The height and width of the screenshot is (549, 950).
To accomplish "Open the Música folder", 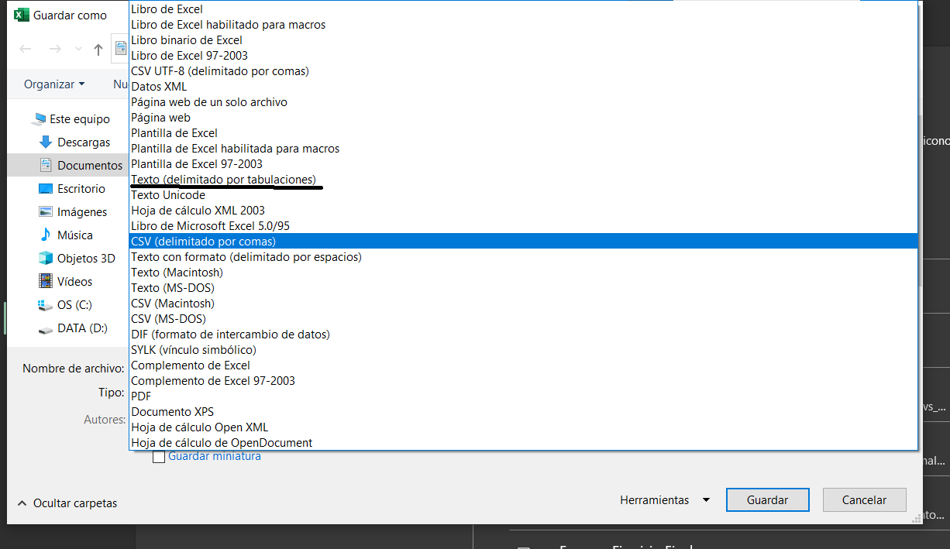I will [x=74, y=235].
